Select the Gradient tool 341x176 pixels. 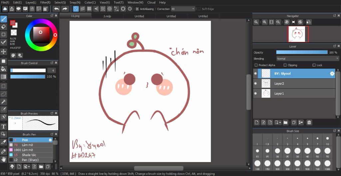[x=3, y=76]
